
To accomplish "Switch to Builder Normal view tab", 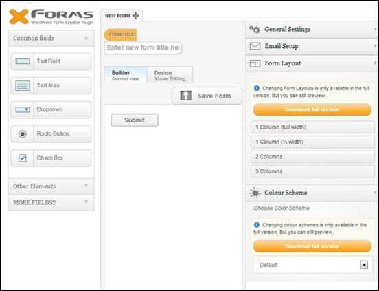I will point(126,75).
